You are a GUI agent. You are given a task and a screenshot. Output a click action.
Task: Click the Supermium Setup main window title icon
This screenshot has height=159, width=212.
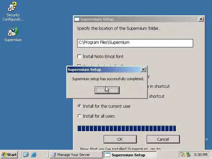click(77, 19)
